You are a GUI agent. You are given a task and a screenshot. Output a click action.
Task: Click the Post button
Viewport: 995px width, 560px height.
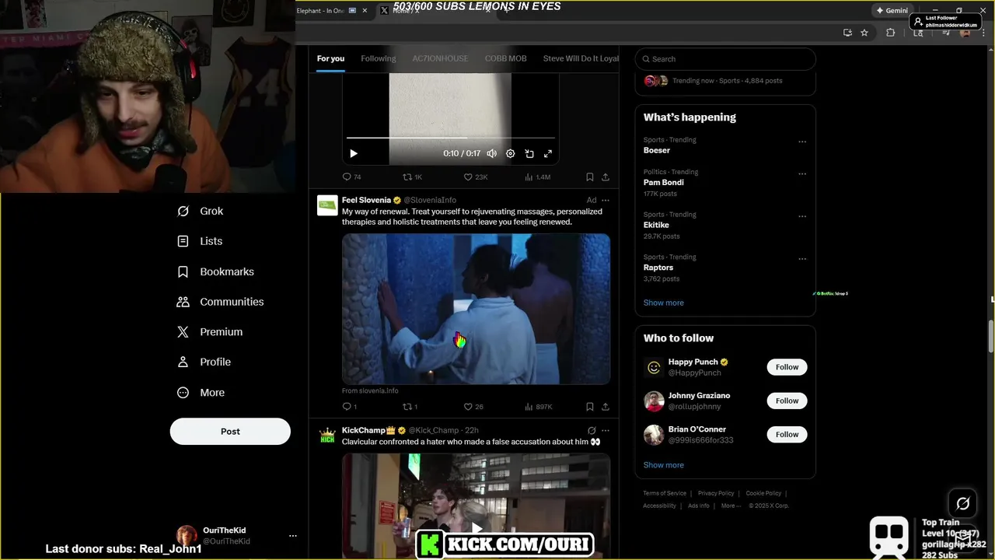(x=230, y=432)
